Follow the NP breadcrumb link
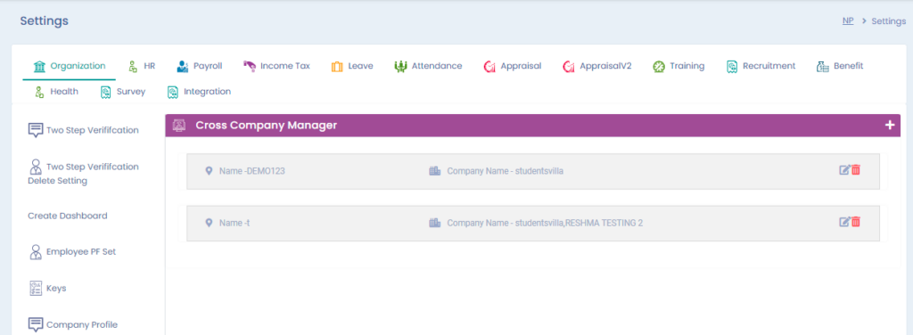 848,21
